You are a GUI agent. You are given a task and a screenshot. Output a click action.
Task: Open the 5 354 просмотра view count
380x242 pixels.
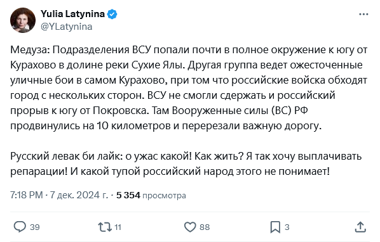click(x=151, y=195)
